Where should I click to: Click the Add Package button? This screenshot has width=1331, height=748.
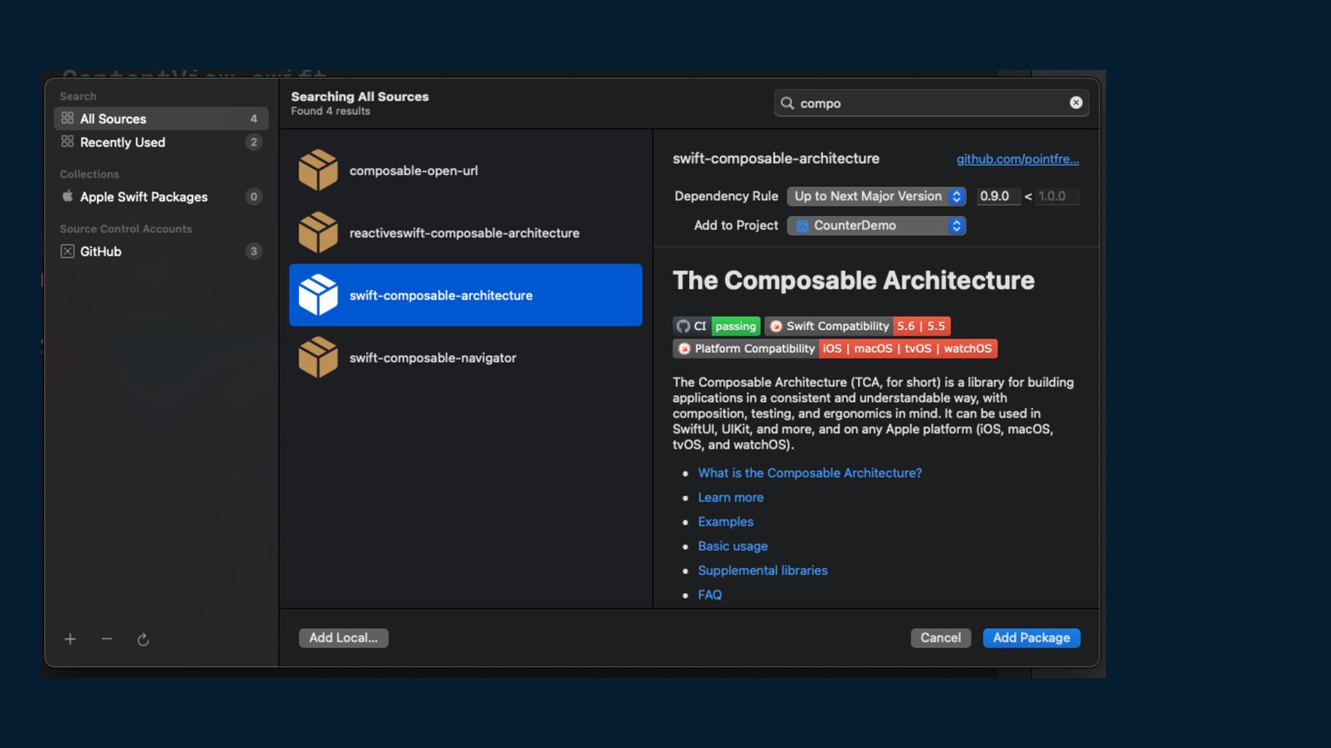point(1032,638)
